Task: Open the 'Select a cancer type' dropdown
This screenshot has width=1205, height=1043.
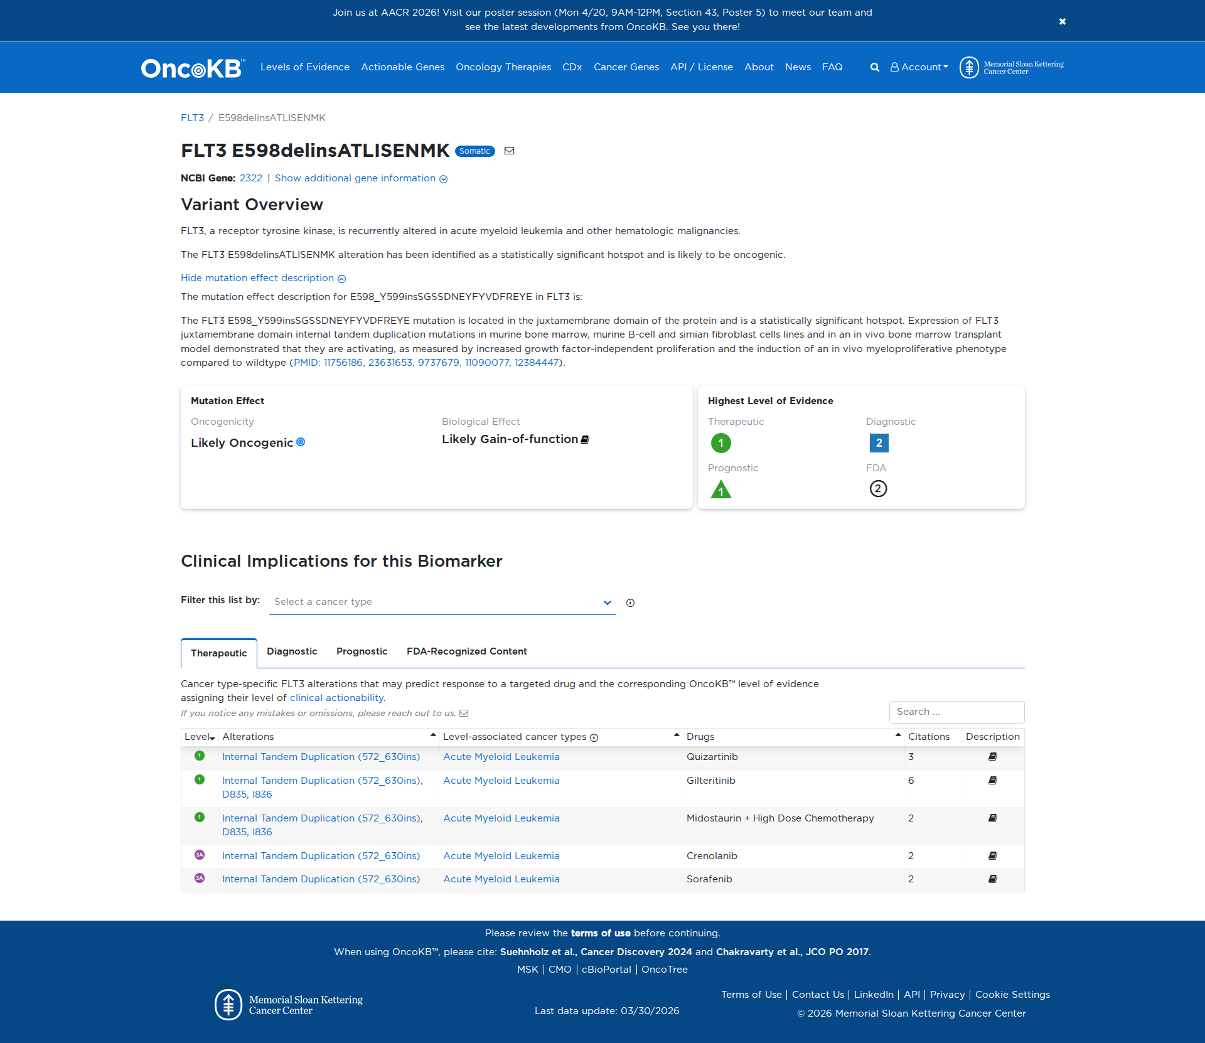Action: (x=442, y=602)
